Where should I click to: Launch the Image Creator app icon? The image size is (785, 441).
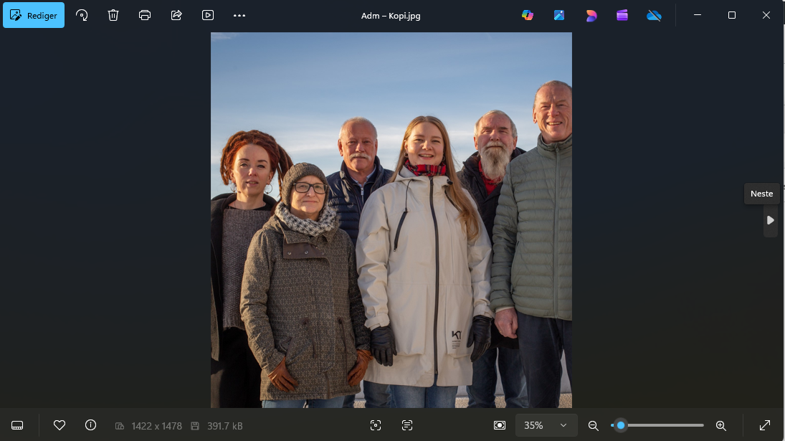[559, 15]
